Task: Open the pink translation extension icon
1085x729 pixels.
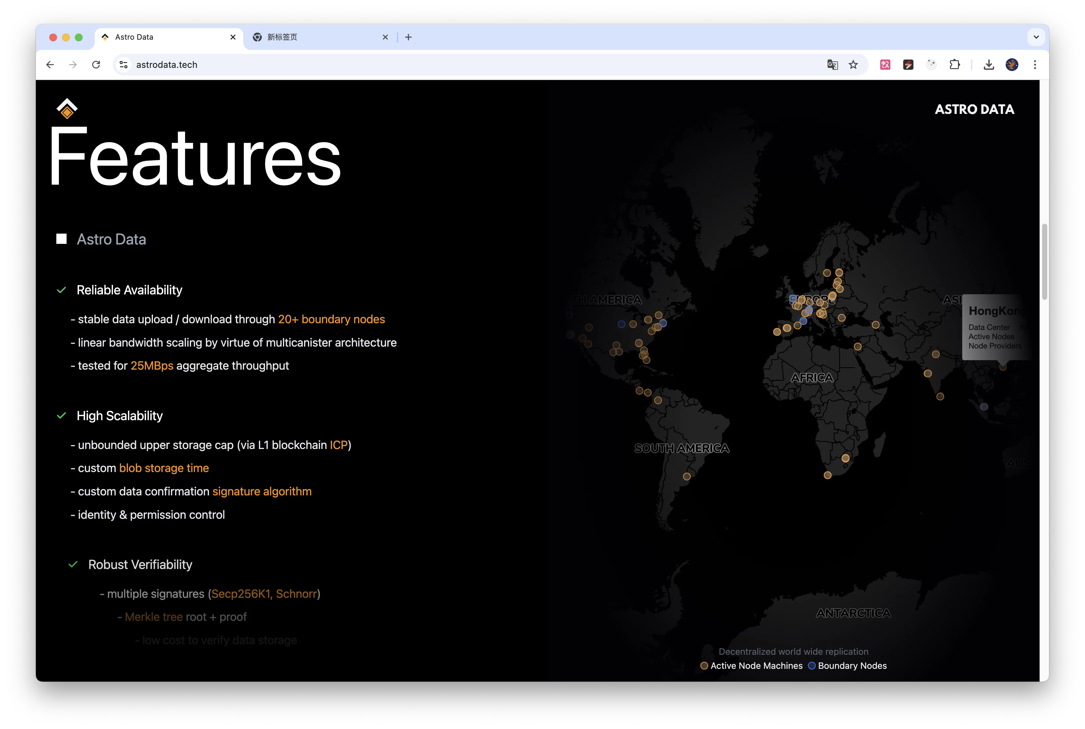Action: pos(885,65)
